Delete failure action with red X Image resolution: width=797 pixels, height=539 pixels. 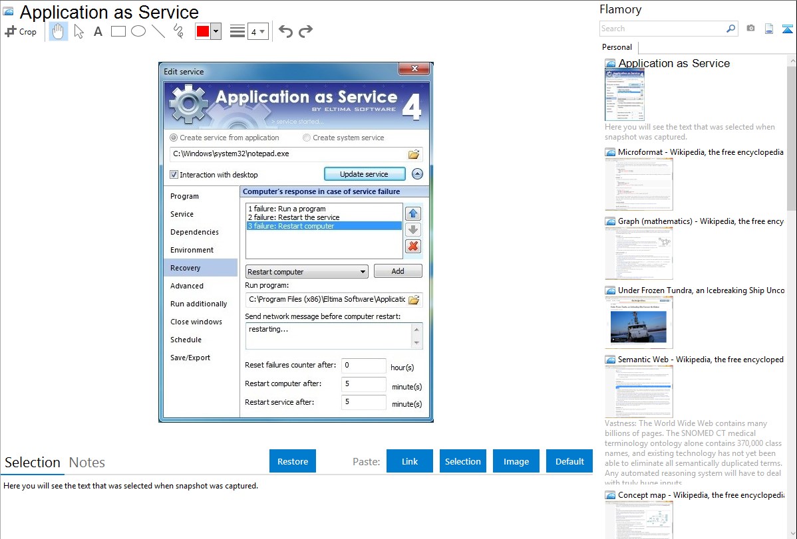[413, 247]
